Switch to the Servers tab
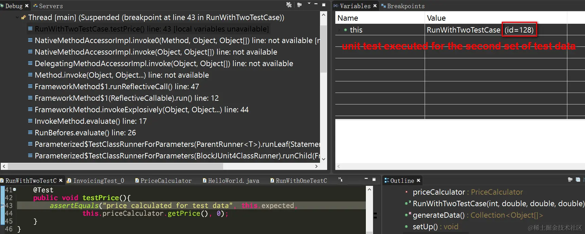Image resolution: width=585 pixels, height=234 pixels. click(x=48, y=6)
